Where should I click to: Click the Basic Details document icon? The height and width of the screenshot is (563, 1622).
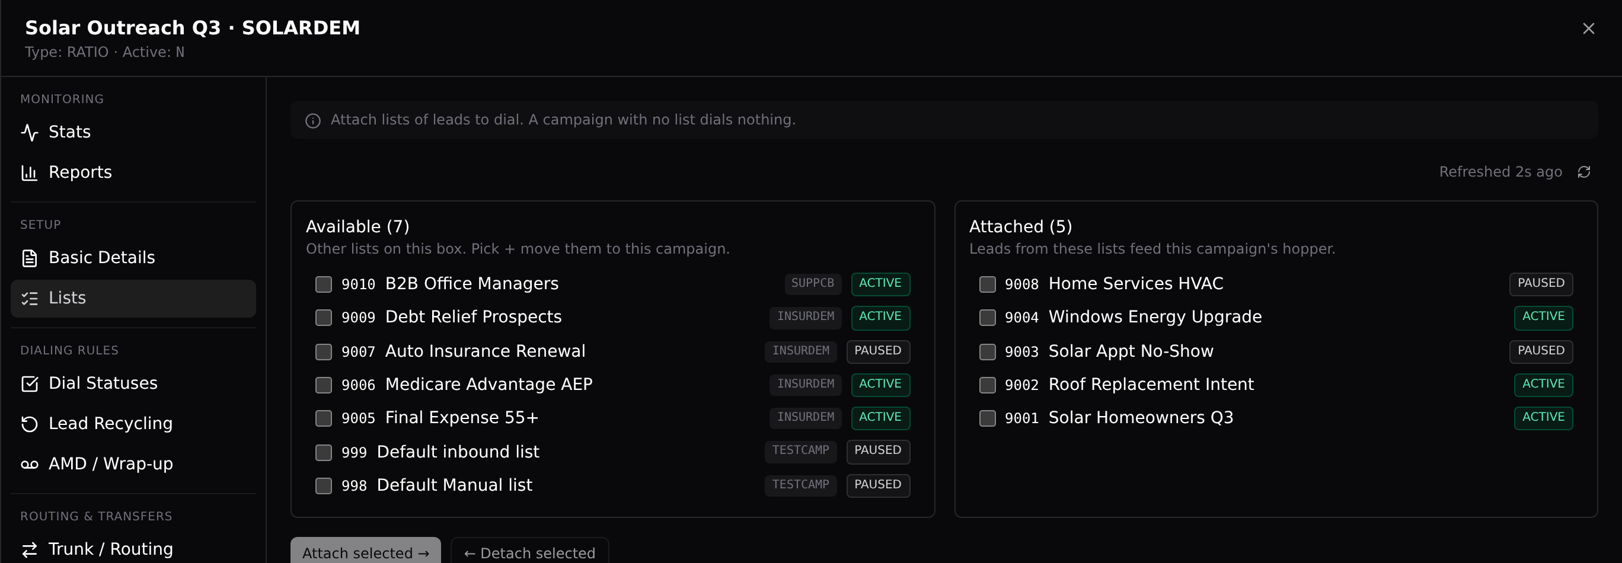coord(30,258)
